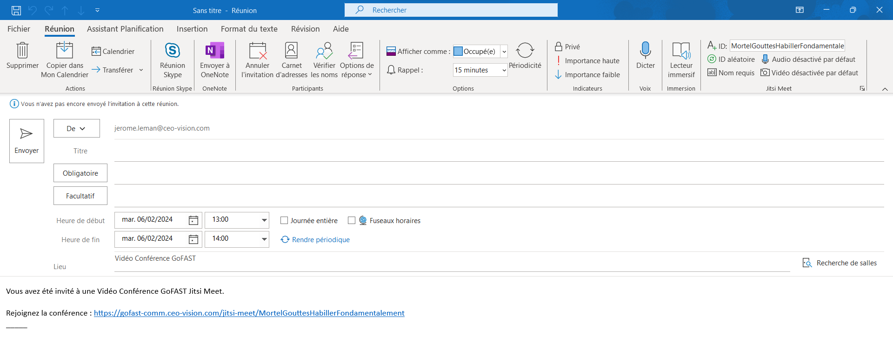893x356 pixels.
Task: Expand the Transférer dropdown arrow
Action: [141, 70]
